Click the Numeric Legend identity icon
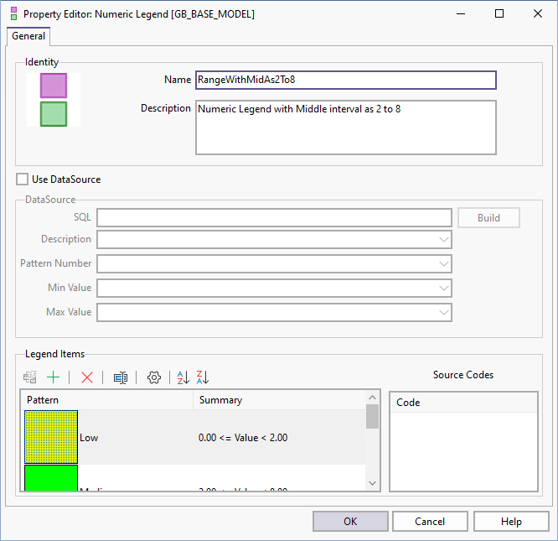 click(x=54, y=100)
